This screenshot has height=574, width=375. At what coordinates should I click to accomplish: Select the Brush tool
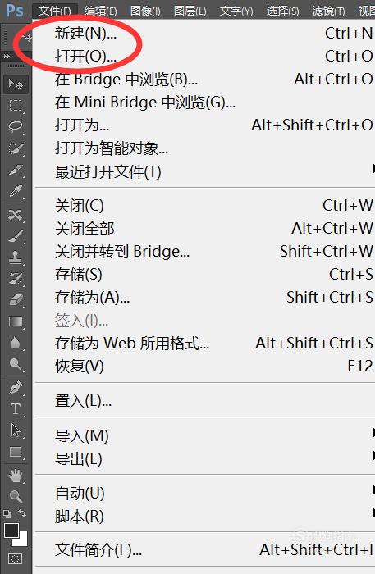(x=16, y=236)
